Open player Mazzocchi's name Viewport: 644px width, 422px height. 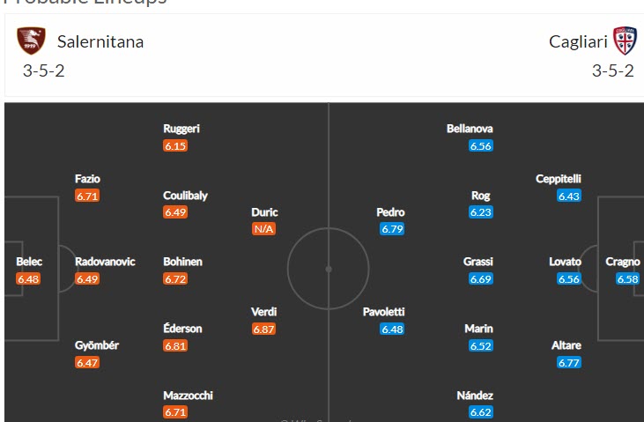[188, 396]
